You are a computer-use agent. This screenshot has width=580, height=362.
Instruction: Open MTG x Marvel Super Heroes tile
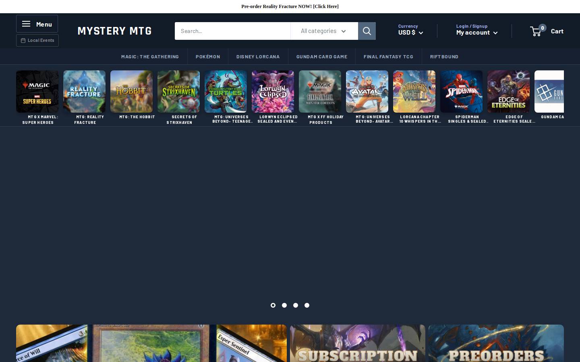click(37, 91)
